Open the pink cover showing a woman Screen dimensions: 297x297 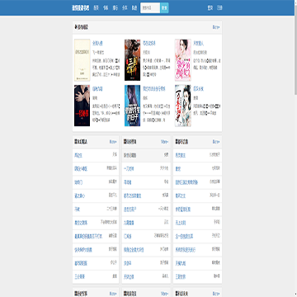click(x=183, y=60)
